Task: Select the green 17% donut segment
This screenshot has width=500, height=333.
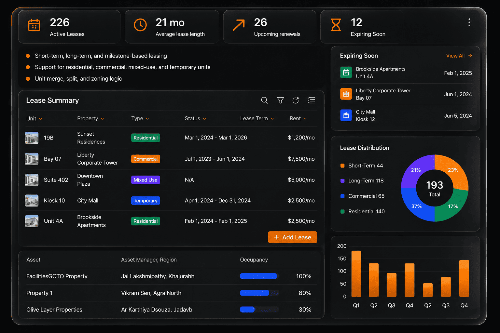Action: point(453,206)
